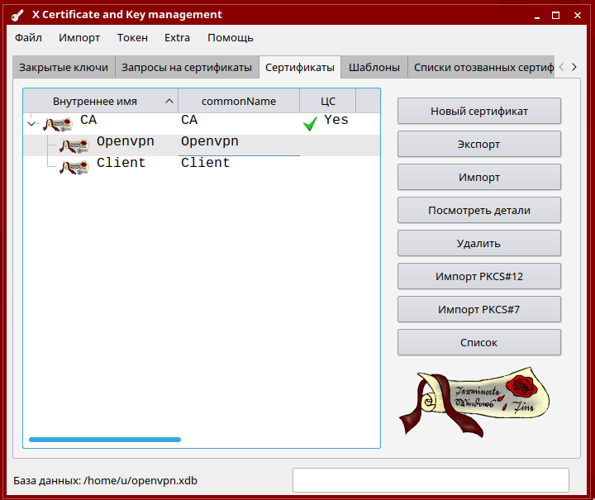Switch to Шаблоны tab
595x500 pixels.
(x=374, y=68)
